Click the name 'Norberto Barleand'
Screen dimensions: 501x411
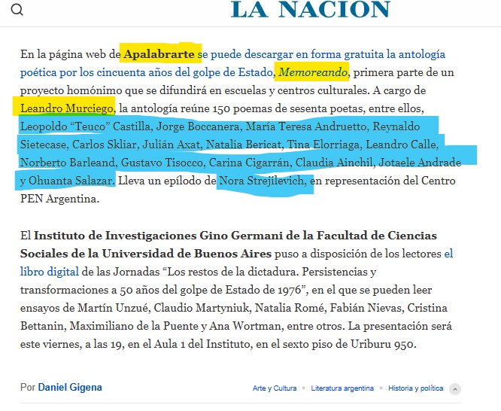pyautogui.click(x=68, y=163)
